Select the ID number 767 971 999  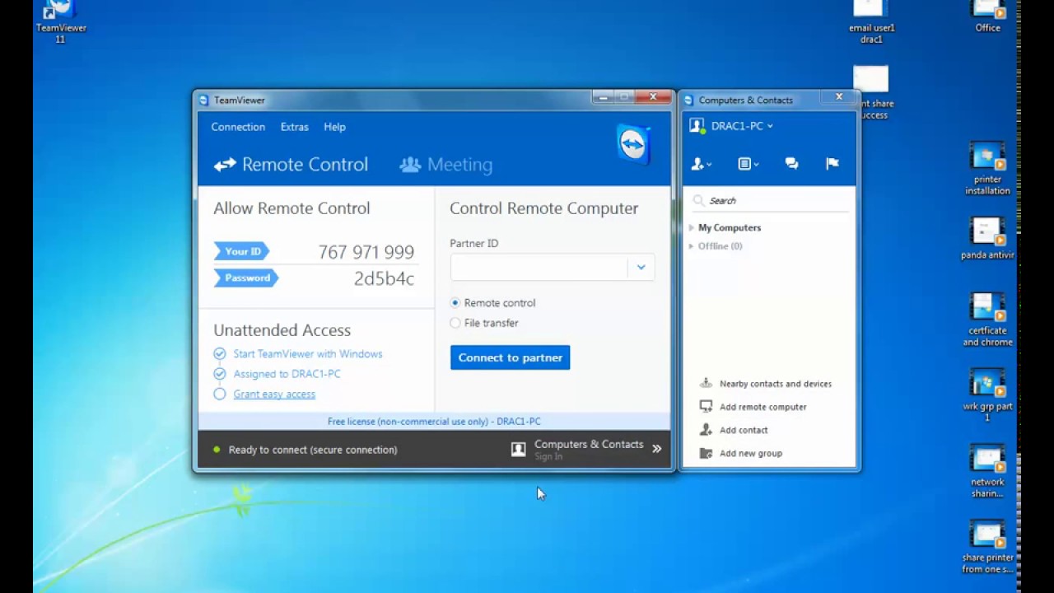[366, 252]
